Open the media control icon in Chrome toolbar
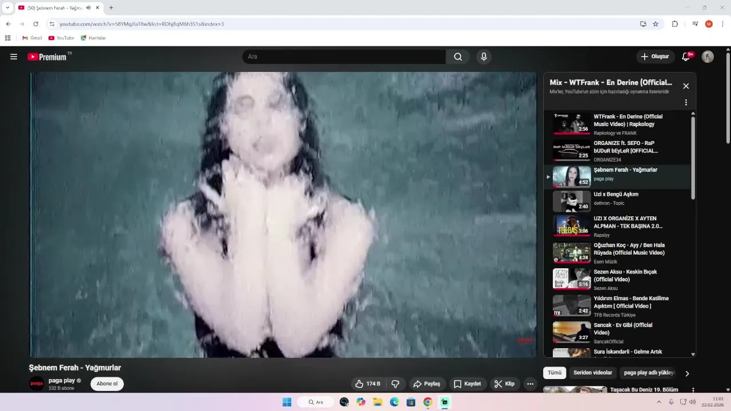 [695, 24]
